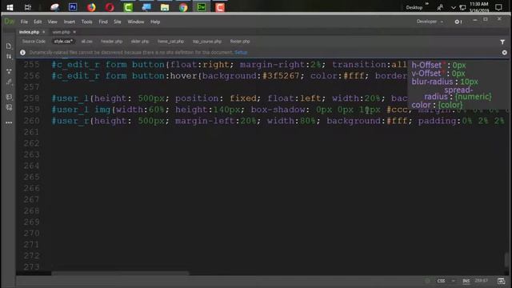Open the Developer workspace dropdown
The height and width of the screenshot is (288, 512).
430,22
